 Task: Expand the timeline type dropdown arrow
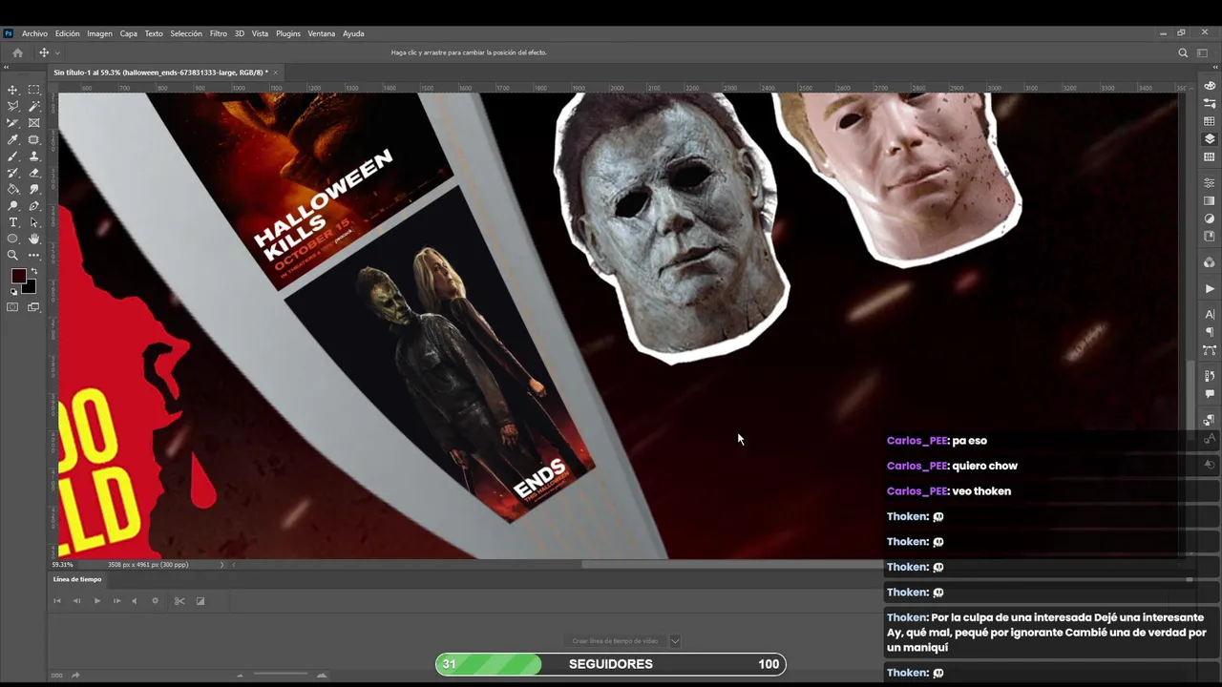point(675,641)
